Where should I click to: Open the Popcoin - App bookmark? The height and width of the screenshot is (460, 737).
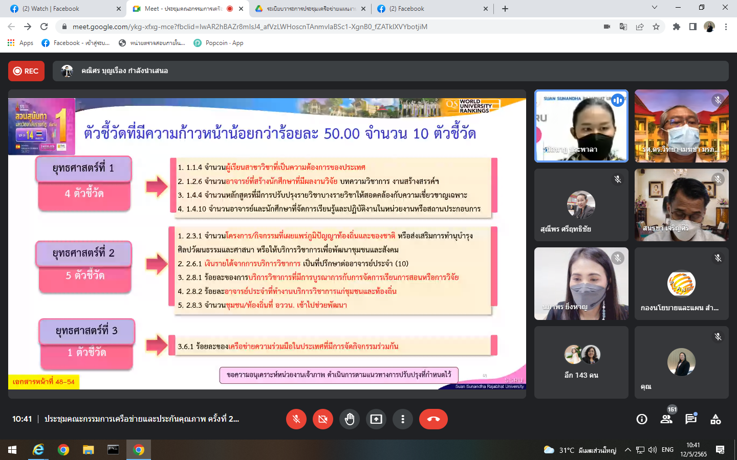coord(219,43)
